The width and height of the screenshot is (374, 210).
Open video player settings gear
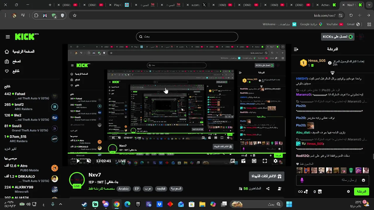point(276,161)
